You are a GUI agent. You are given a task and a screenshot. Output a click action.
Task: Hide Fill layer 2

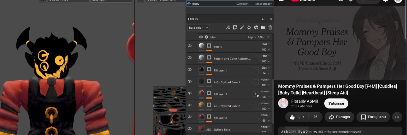pos(190,117)
